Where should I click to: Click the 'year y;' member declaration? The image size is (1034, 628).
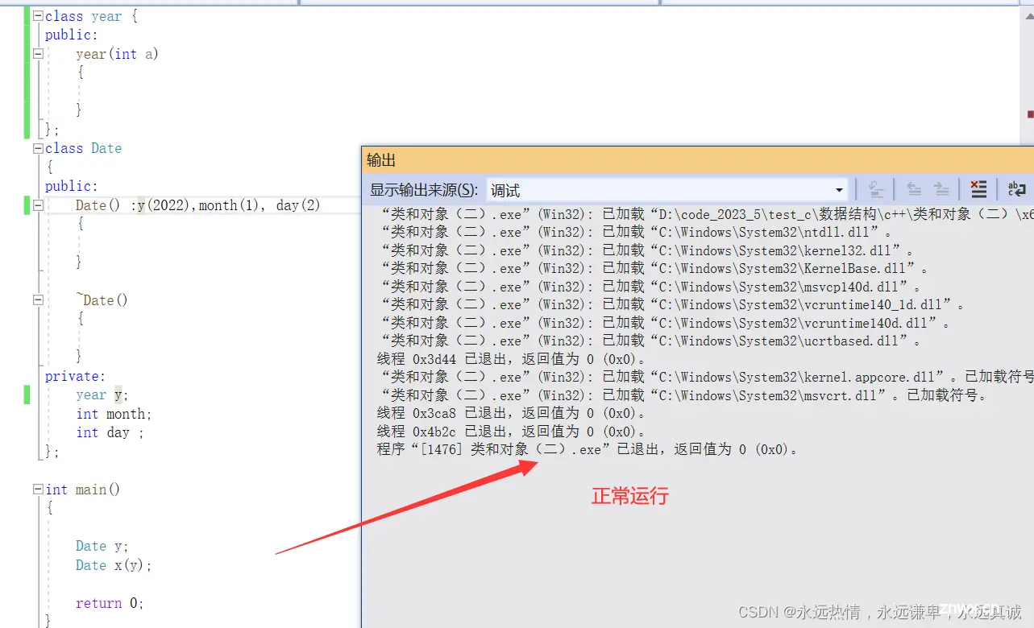tap(102, 395)
